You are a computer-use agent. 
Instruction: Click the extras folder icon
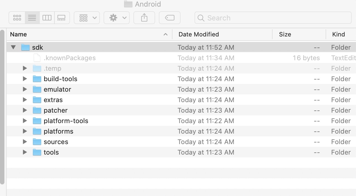tap(37, 100)
